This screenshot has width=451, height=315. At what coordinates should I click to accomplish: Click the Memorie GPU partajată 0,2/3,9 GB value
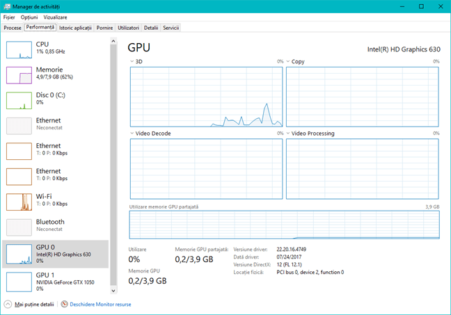coord(194,259)
